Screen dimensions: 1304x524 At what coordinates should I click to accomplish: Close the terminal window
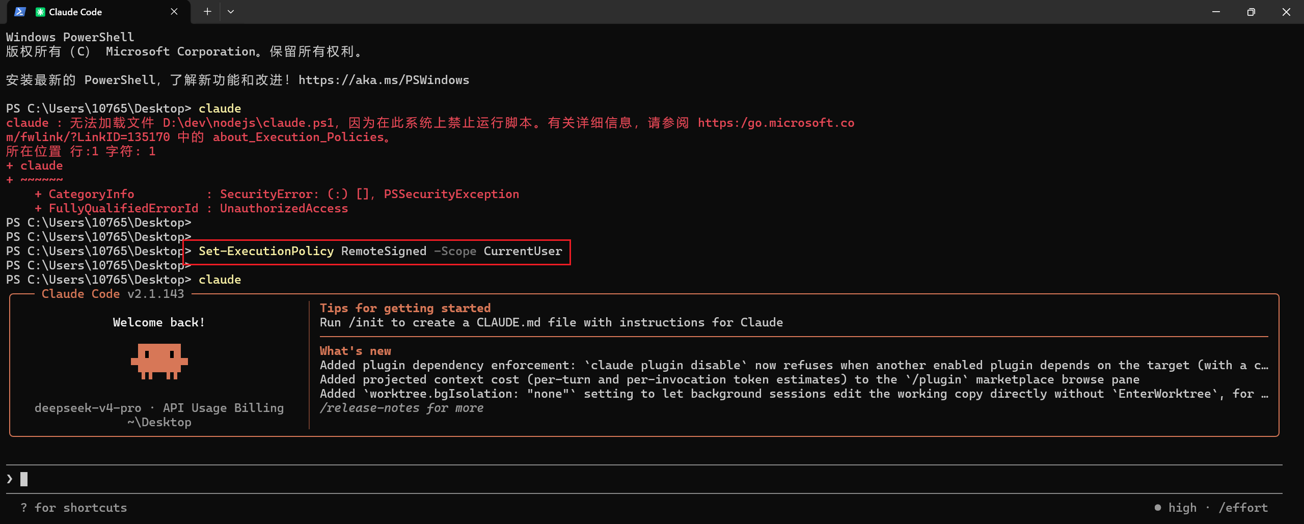1286,12
